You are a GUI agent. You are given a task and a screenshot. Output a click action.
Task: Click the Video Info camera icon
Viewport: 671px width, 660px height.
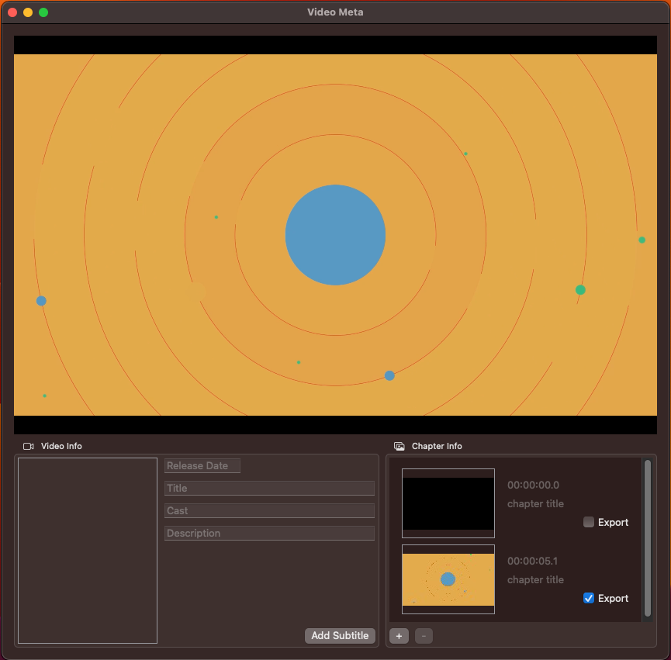(28, 446)
